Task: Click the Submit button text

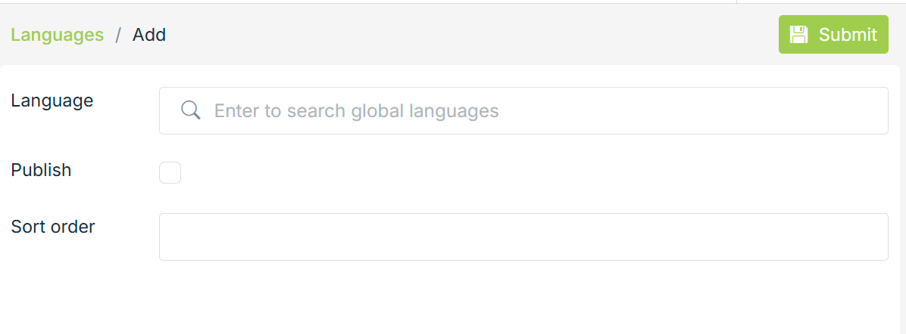Action: (848, 35)
